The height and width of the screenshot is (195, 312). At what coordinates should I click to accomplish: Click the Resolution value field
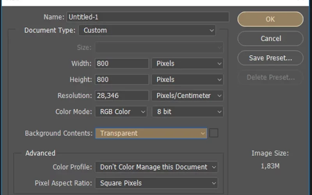(122, 96)
